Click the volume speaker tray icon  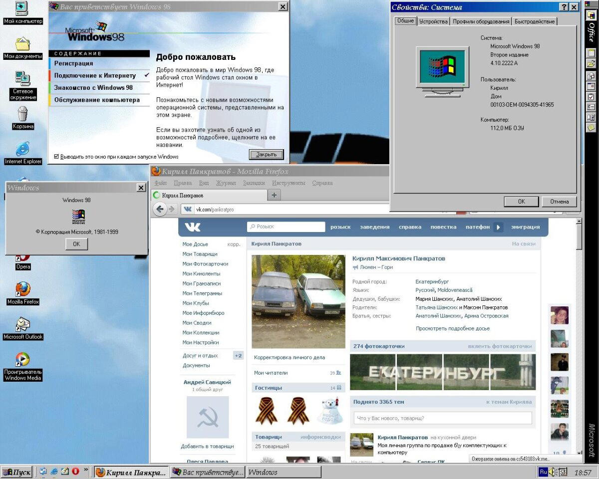(x=553, y=472)
